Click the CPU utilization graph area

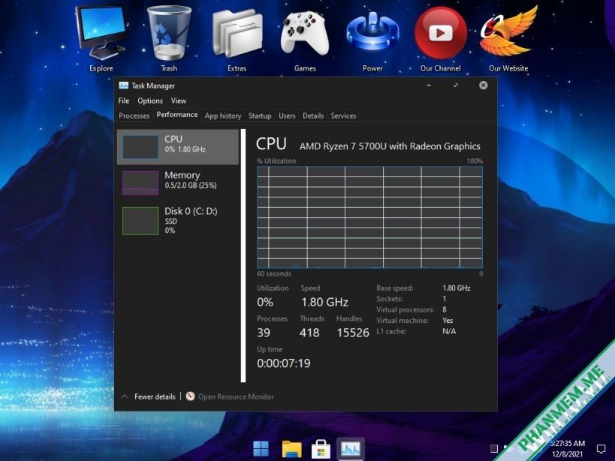pyautogui.click(x=369, y=217)
